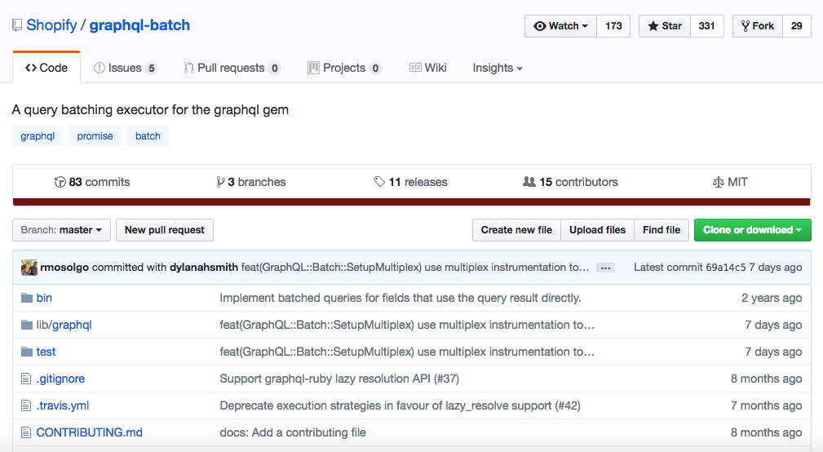Click the lib/graphql folder icon

[27, 325]
